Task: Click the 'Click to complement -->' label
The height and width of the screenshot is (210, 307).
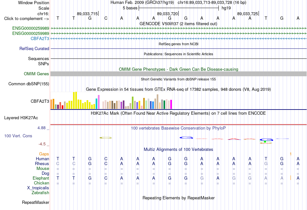Action: [x=26, y=19]
